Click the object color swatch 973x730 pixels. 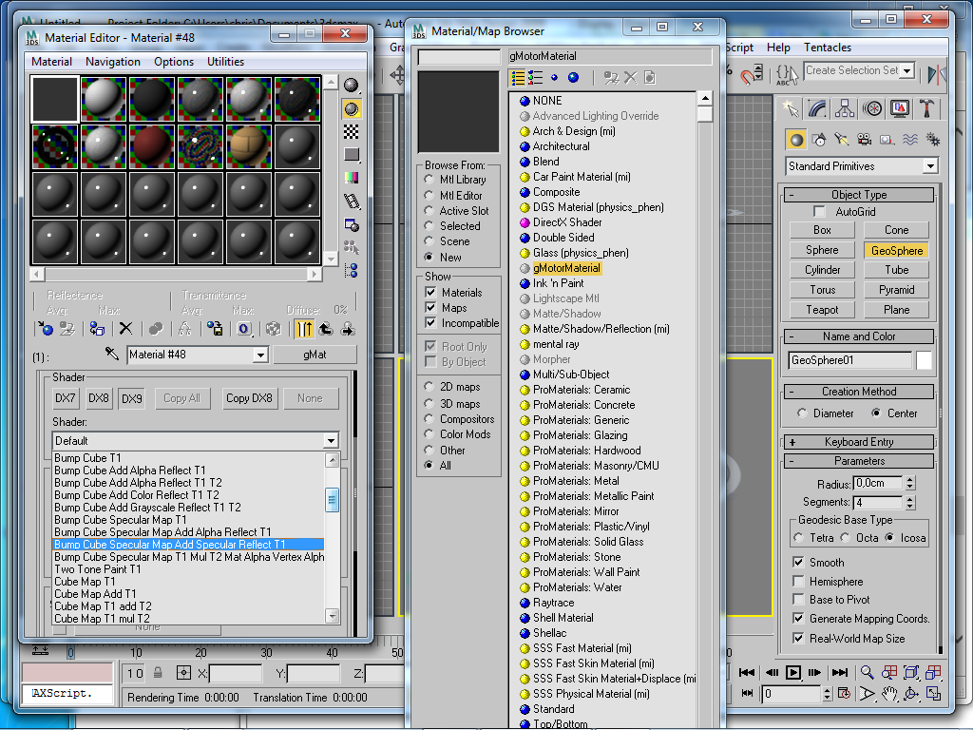924,360
